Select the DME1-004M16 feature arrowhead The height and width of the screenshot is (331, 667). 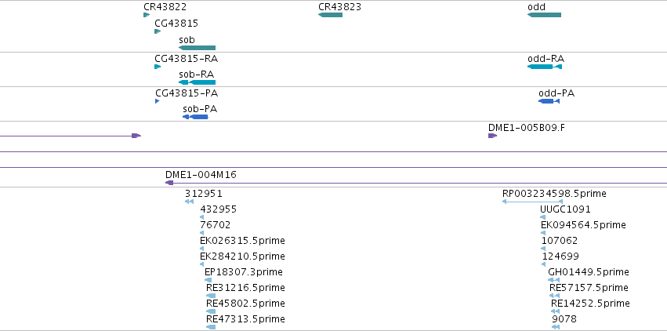[x=169, y=183]
